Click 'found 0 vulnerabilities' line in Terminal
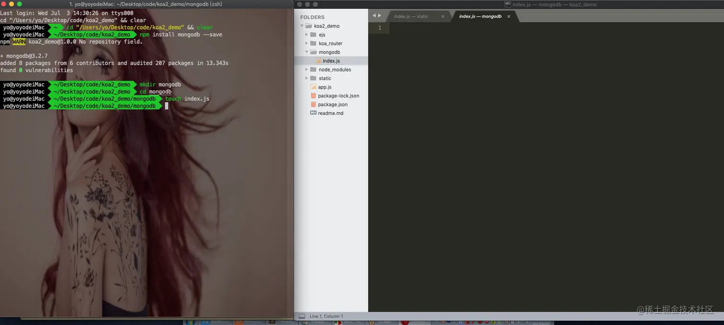 coord(36,70)
